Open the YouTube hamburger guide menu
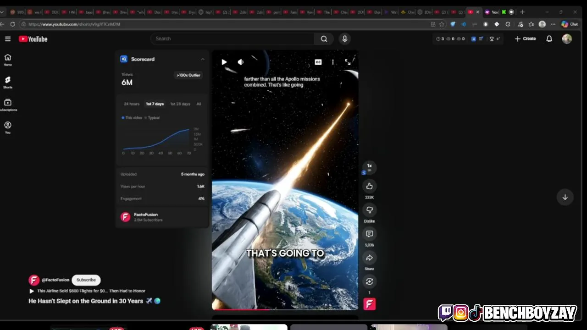The image size is (587, 330). coord(8,39)
